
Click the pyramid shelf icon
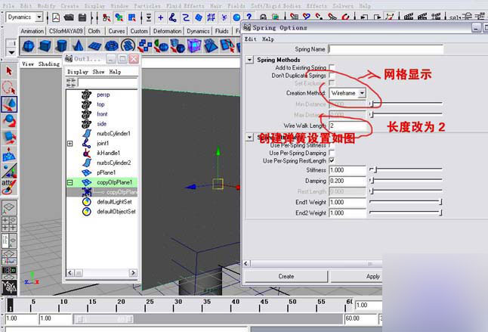(x=211, y=46)
